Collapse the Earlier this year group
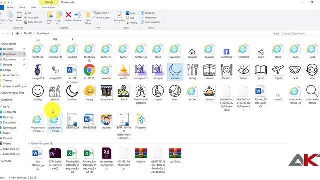The width and height of the screenshot is (320, 180). pyautogui.click(x=29, y=143)
